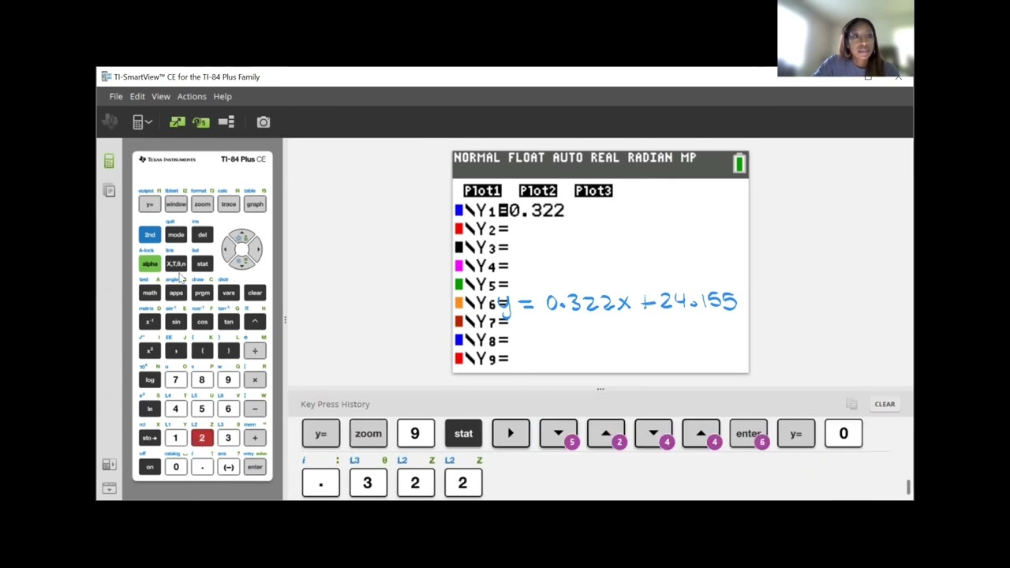Screen dimensions: 1010x568
Task: Click the stat key on calculator keypad
Action: [x=202, y=263]
